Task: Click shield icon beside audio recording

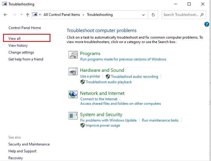Action: [x=108, y=77]
